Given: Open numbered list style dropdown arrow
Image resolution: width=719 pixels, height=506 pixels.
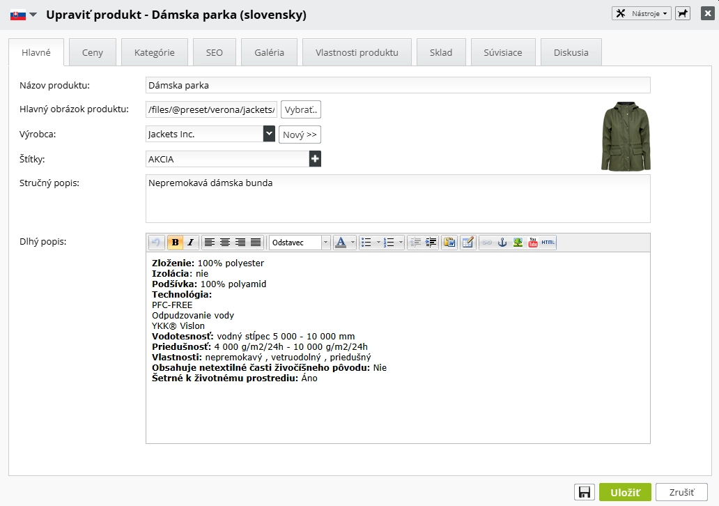Looking at the screenshot, I should (401, 243).
